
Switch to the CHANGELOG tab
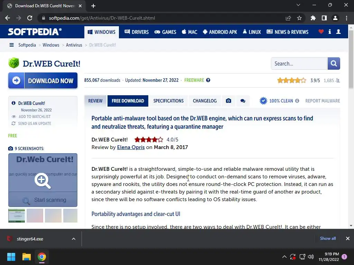click(x=205, y=101)
